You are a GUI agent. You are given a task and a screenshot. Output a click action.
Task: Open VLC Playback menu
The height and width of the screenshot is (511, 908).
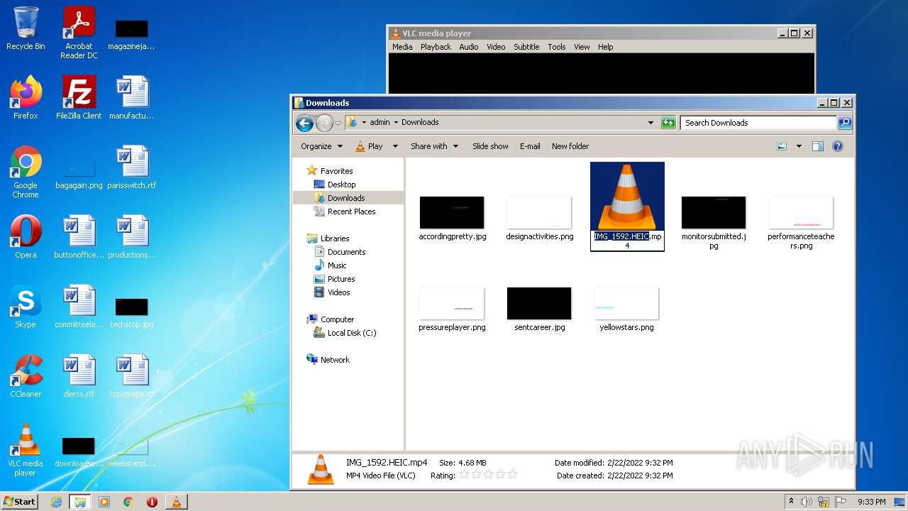(x=436, y=47)
